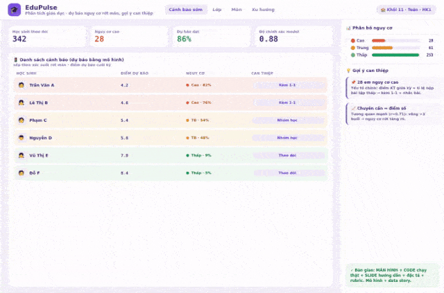Click Lê Thị B's avatar icon
The image size is (444, 293).
(22, 103)
